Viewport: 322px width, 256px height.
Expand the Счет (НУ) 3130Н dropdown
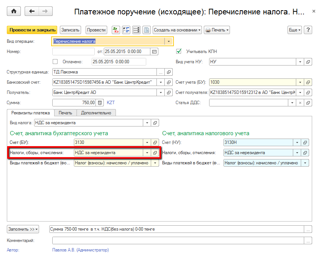[x=298, y=142]
